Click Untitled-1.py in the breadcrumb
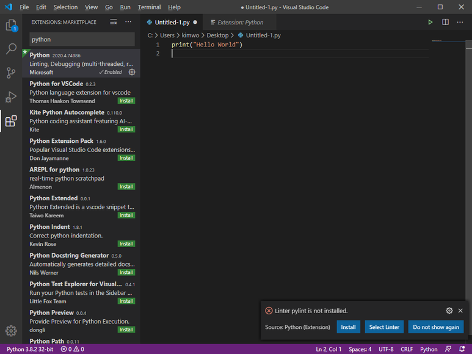Image resolution: width=472 pixels, height=354 pixels. point(263,35)
